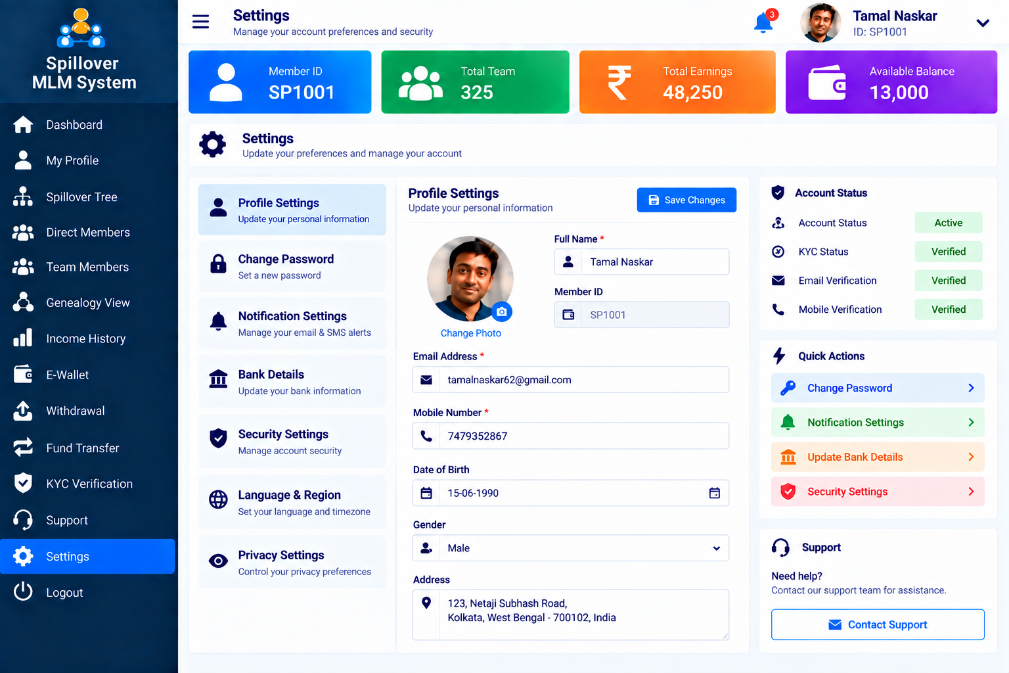Open the Gender dropdown
1009x673 pixels.
click(571, 548)
